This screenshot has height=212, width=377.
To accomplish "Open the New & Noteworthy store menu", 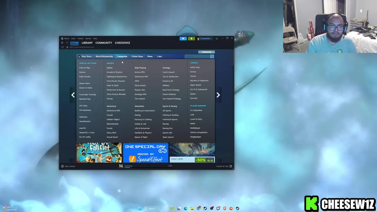I will coord(104,57).
